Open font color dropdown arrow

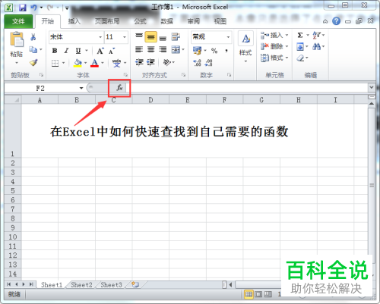coord(103,63)
